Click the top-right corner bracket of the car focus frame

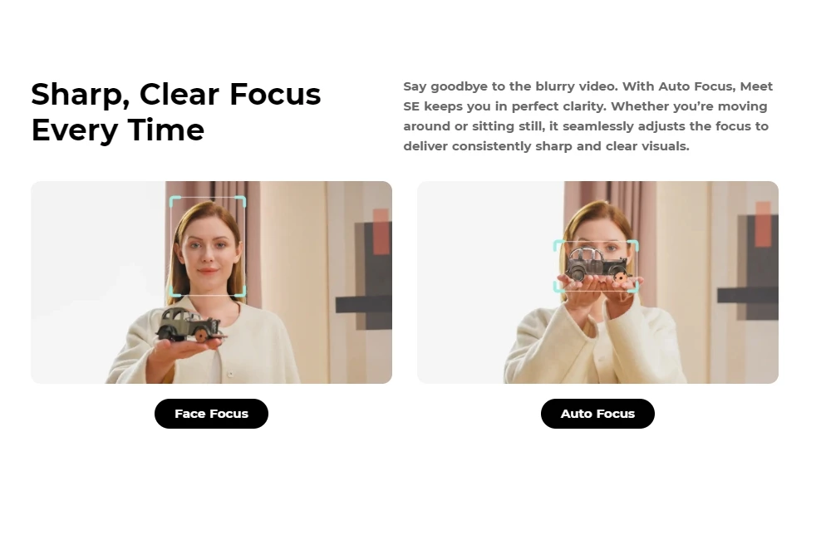[633, 245]
